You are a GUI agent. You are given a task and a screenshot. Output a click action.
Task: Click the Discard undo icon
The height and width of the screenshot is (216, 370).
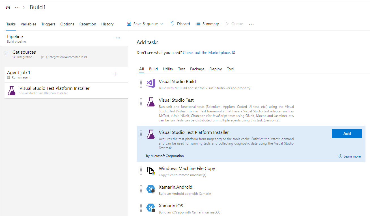tap(172, 24)
